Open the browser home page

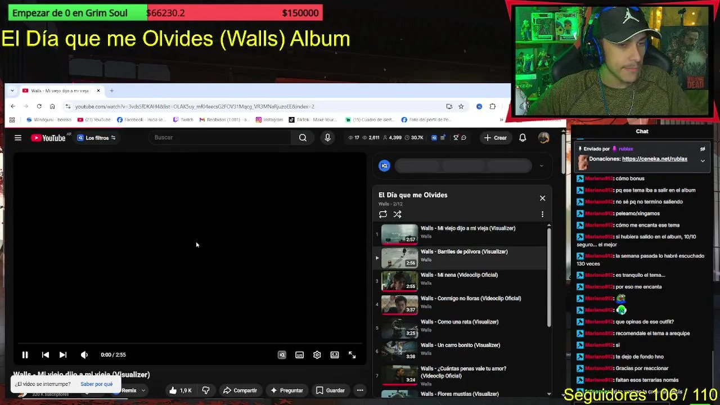pos(52,106)
